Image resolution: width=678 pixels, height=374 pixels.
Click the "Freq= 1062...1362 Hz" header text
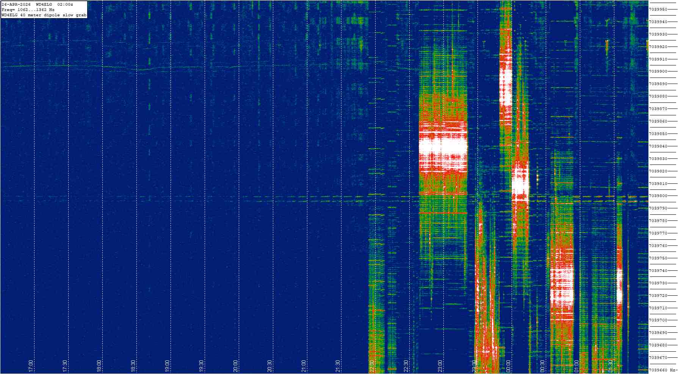[28, 10]
